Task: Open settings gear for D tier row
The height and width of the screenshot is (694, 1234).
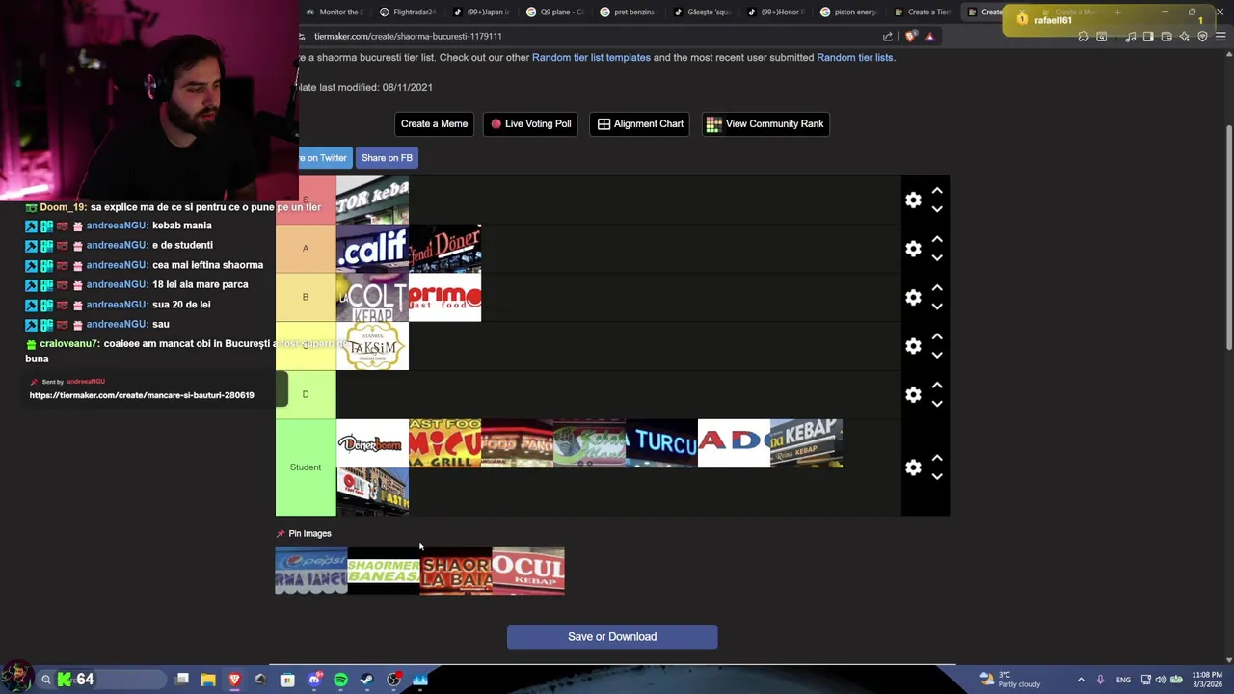Action: [x=913, y=394]
